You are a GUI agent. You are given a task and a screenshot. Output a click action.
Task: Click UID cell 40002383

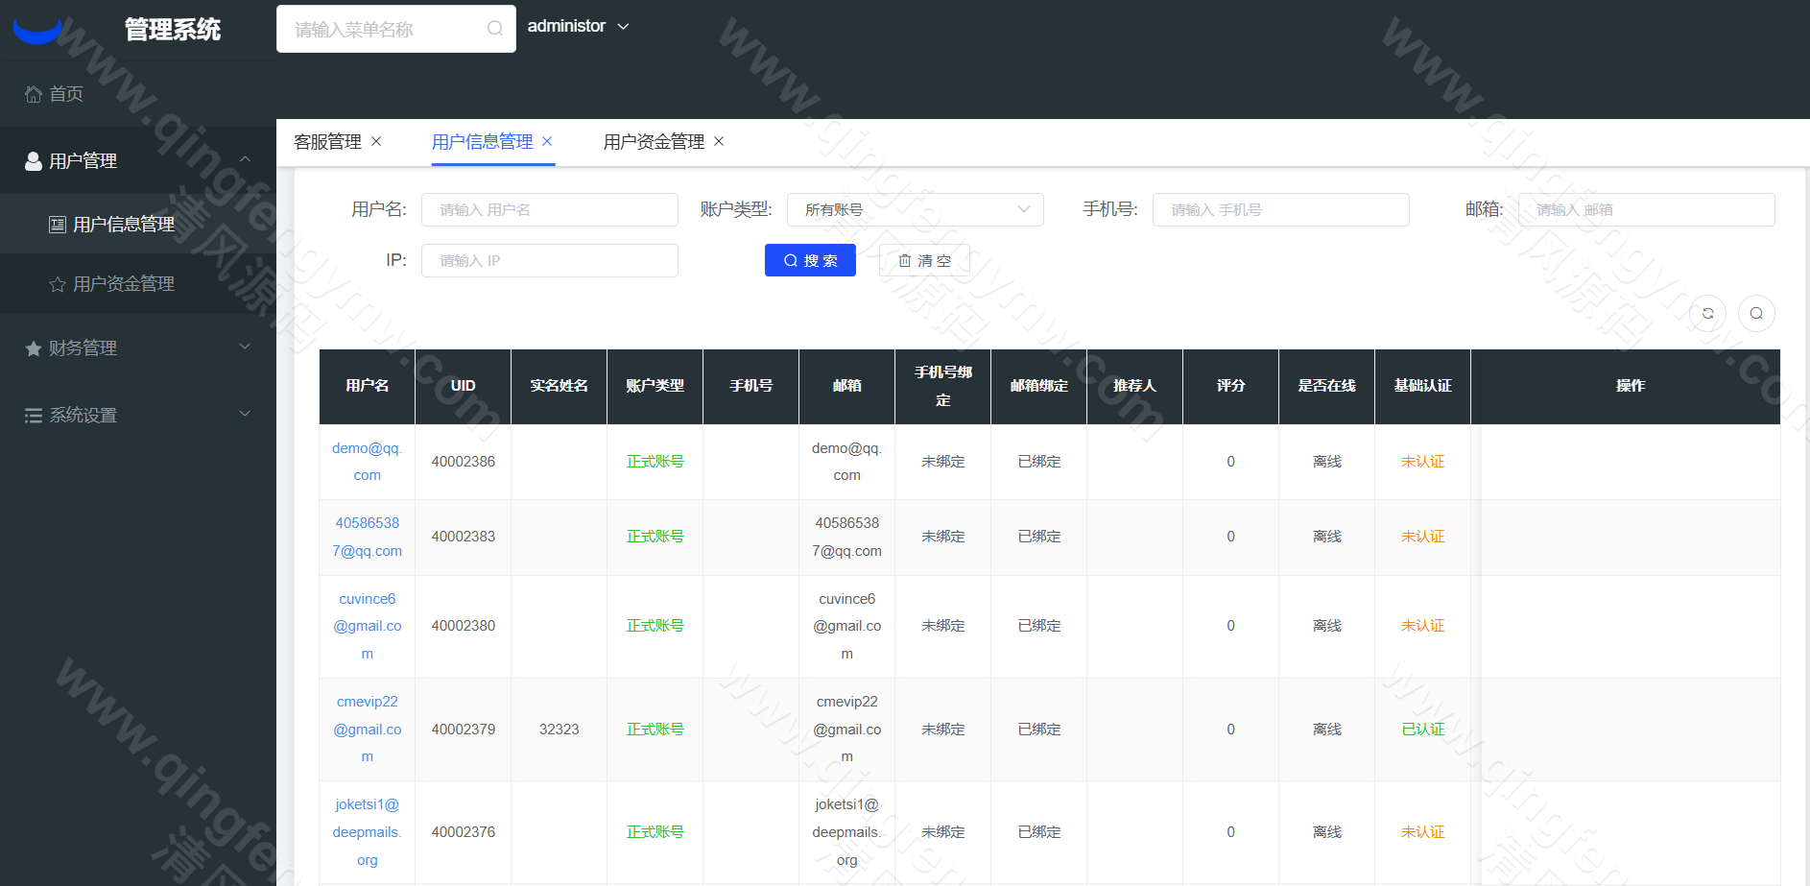pyautogui.click(x=464, y=537)
